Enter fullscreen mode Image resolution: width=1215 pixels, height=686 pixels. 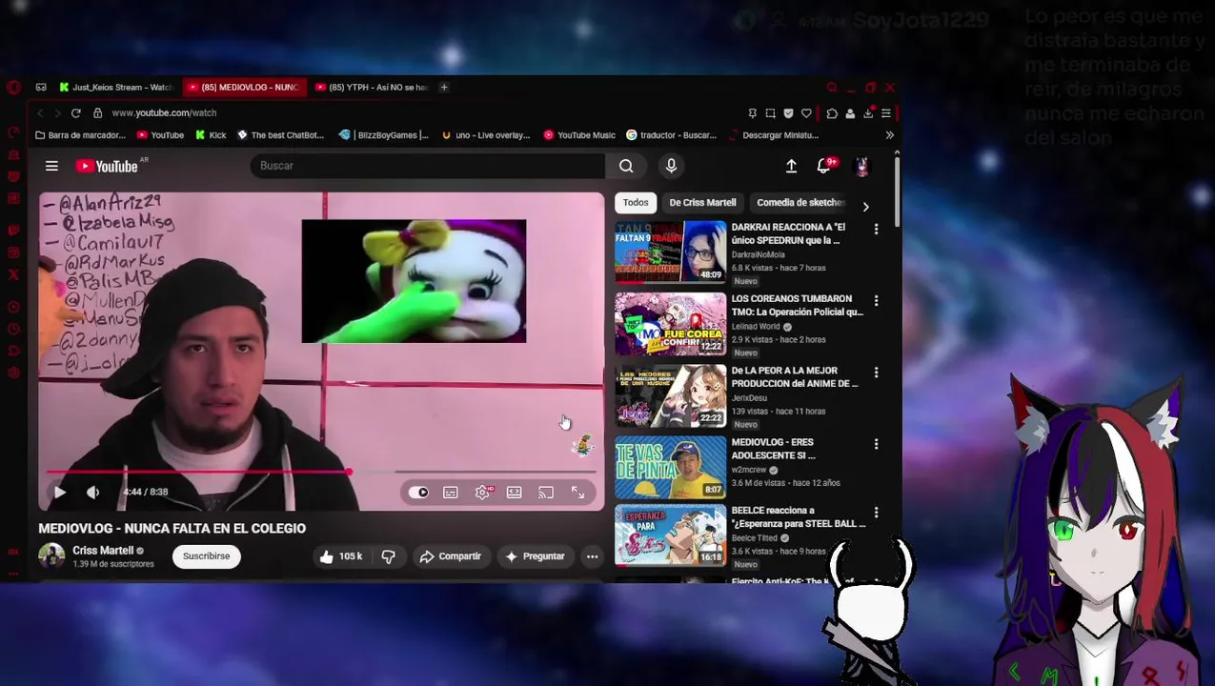coord(577,493)
